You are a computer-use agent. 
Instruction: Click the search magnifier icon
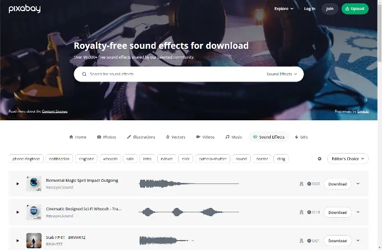pyautogui.click(x=84, y=74)
